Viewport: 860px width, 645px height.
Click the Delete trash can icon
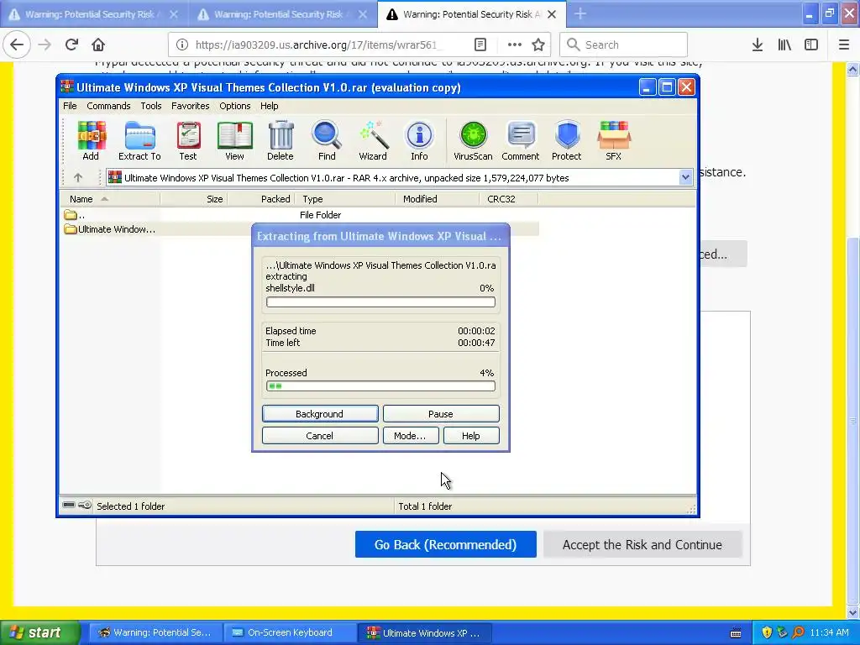coord(281,141)
